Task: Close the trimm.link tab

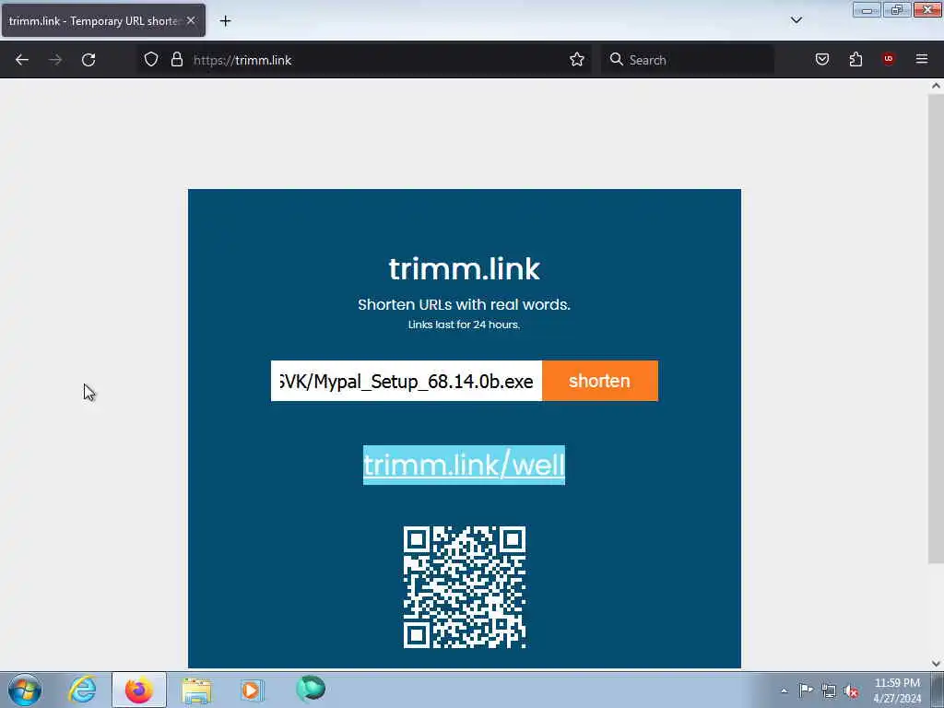Action: (x=191, y=20)
